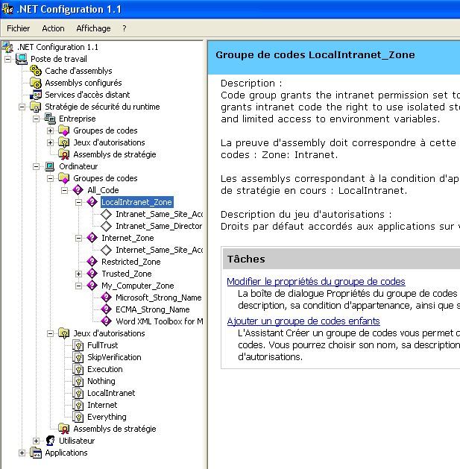Click the Microsoft_Strong_Name code group icon
Viewport: 460px width, 469px height.
(x=107, y=298)
